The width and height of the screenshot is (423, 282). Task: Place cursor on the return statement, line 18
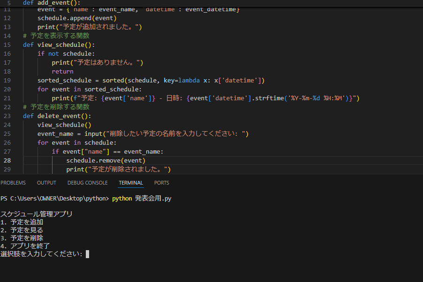coord(62,72)
